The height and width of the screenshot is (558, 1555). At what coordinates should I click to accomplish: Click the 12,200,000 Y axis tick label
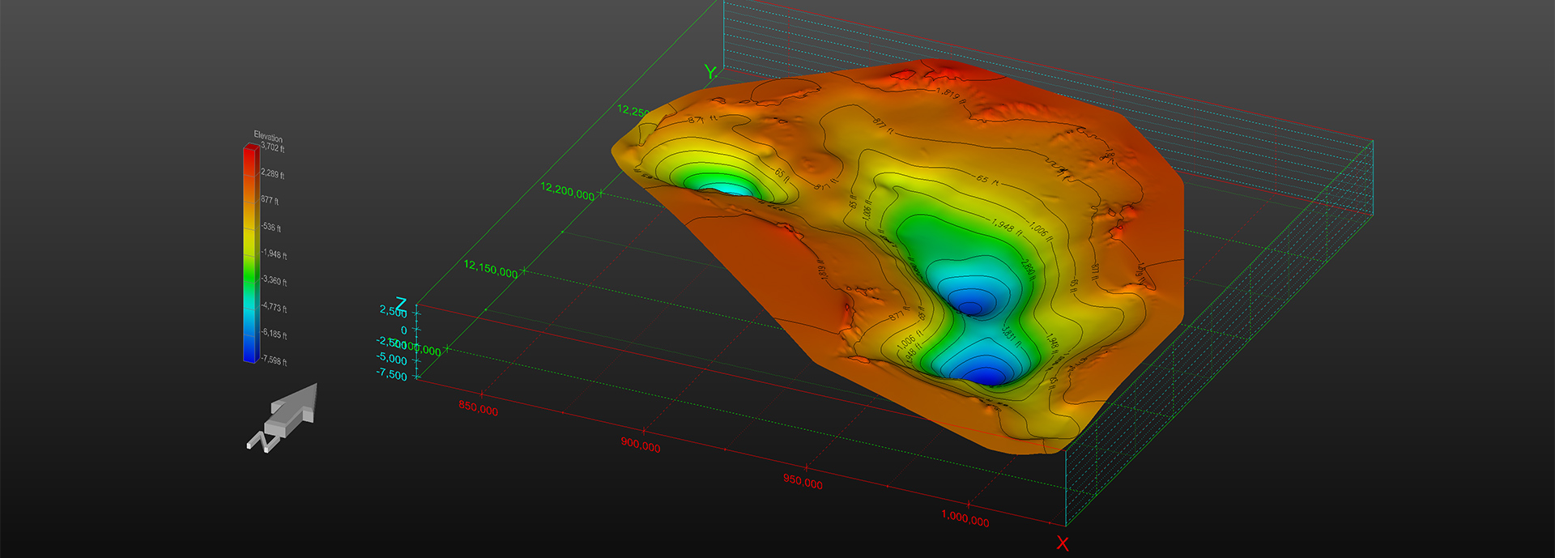(567, 192)
